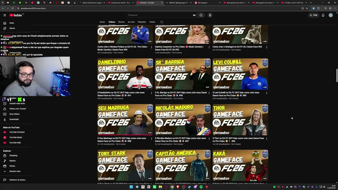This screenshot has height=190, width=338.
Task: Open File Explorer from the taskbar
Action: point(160,187)
